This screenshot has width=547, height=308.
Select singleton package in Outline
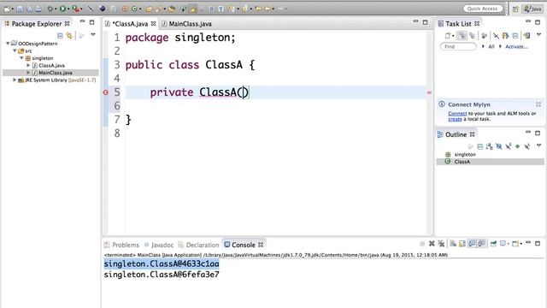tap(465, 154)
